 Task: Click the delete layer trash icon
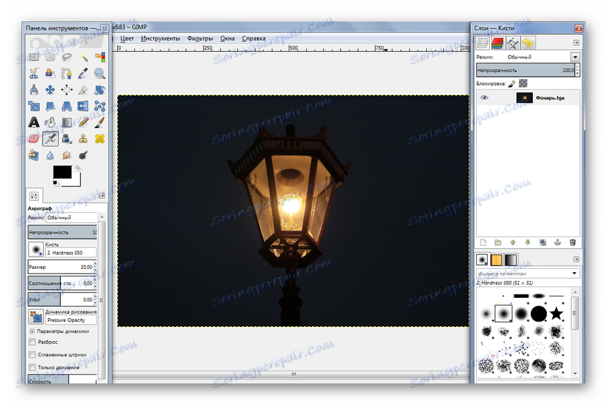(573, 243)
